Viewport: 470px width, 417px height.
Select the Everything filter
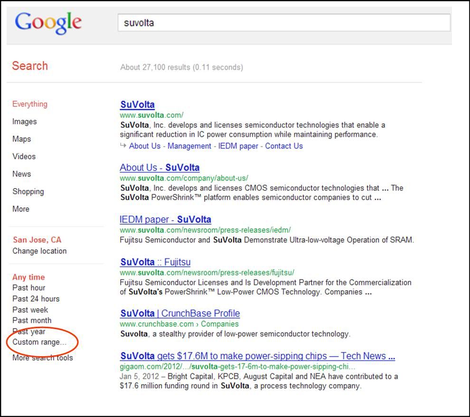pos(30,104)
